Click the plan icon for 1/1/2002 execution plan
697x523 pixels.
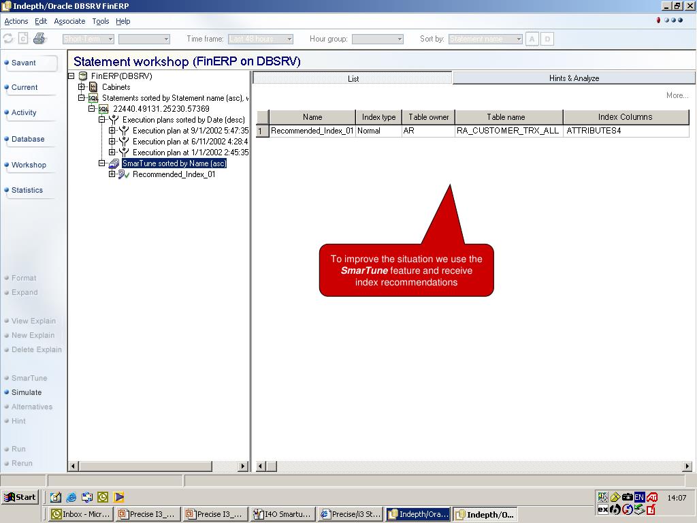124,153
